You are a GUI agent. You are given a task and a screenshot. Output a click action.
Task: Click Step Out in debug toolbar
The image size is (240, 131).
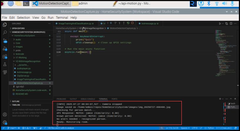click(x=124, y=23)
